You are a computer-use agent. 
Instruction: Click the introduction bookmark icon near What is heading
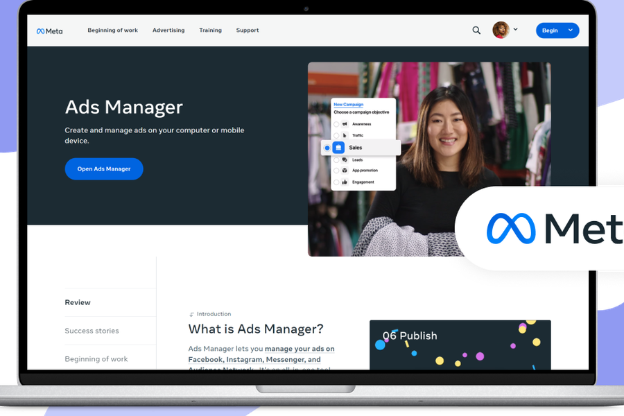(x=191, y=313)
